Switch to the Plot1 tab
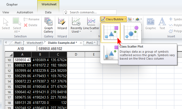Viewport: 182px width, 109px height. (18, 42)
